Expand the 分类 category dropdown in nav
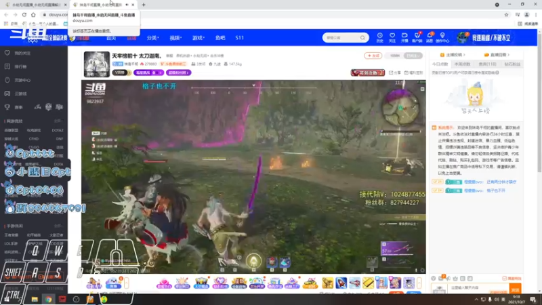This screenshot has width=542, height=305. pos(152,38)
